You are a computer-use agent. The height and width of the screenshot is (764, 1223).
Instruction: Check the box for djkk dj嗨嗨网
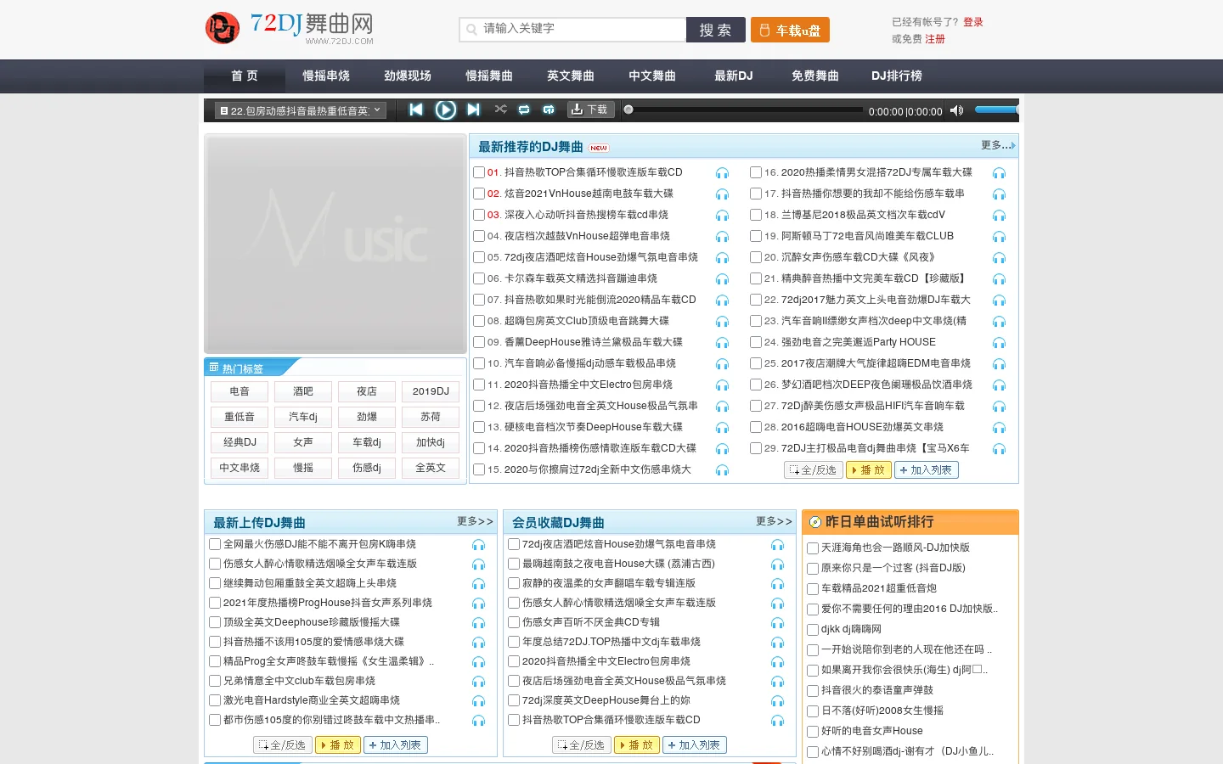[x=813, y=630]
